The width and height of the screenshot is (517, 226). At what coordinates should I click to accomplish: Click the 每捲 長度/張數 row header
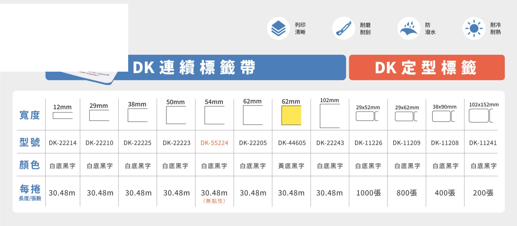pos(30,193)
